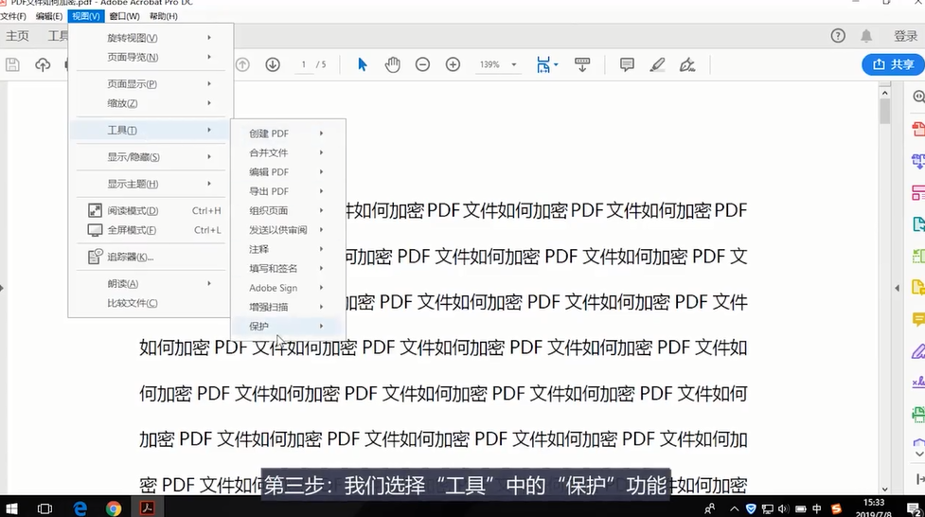Image resolution: width=925 pixels, height=517 pixels.
Task: Open the action center notification icon
Action: pyautogui.click(x=912, y=508)
